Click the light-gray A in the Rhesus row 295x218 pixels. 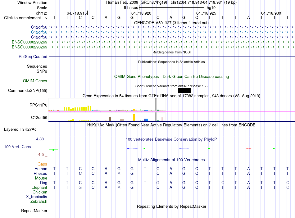tap(119, 173)
